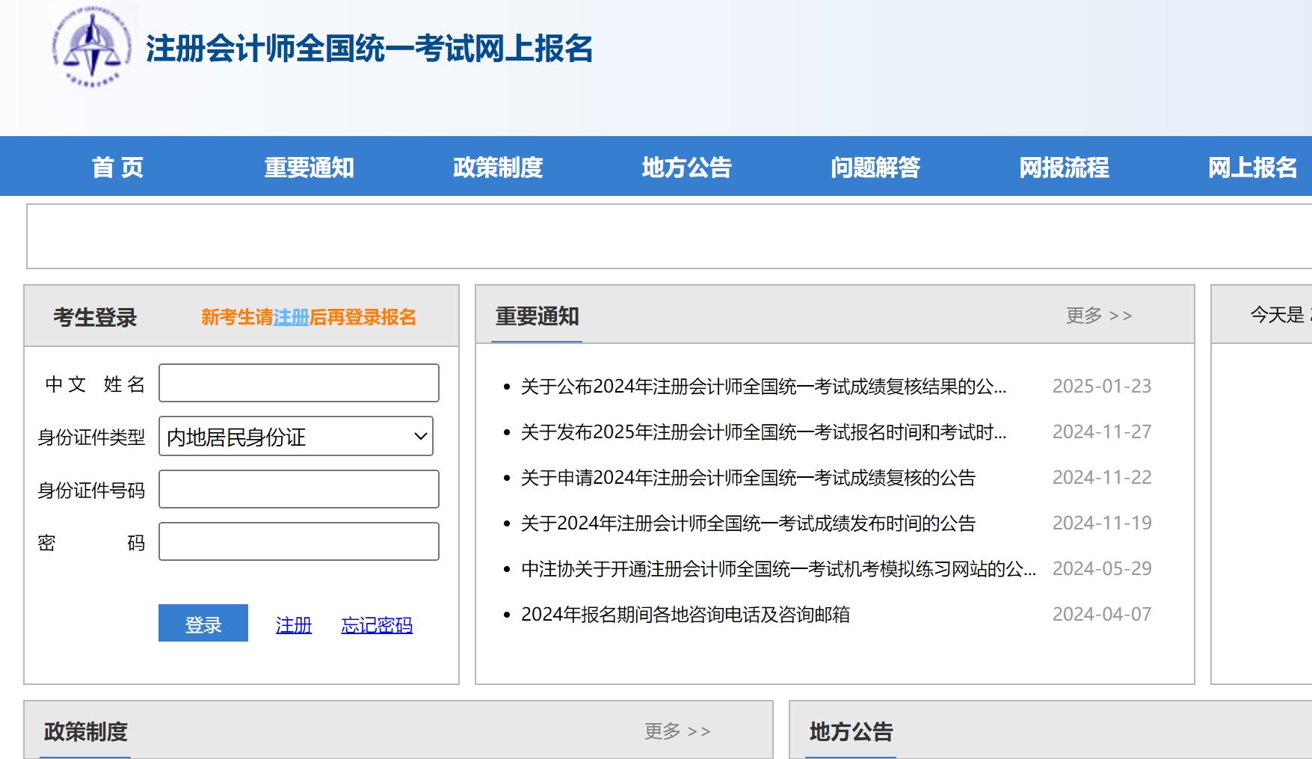The image size is (1312, 759).
Task: Open the 重要通知 menu item
Action: pyautogui.click(x=309, y=166)
